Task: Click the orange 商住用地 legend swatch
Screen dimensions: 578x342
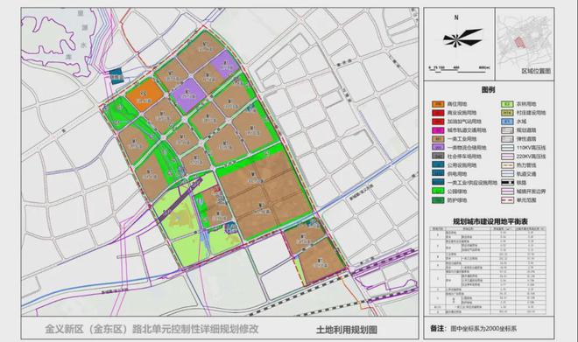Action: (438, 104)
